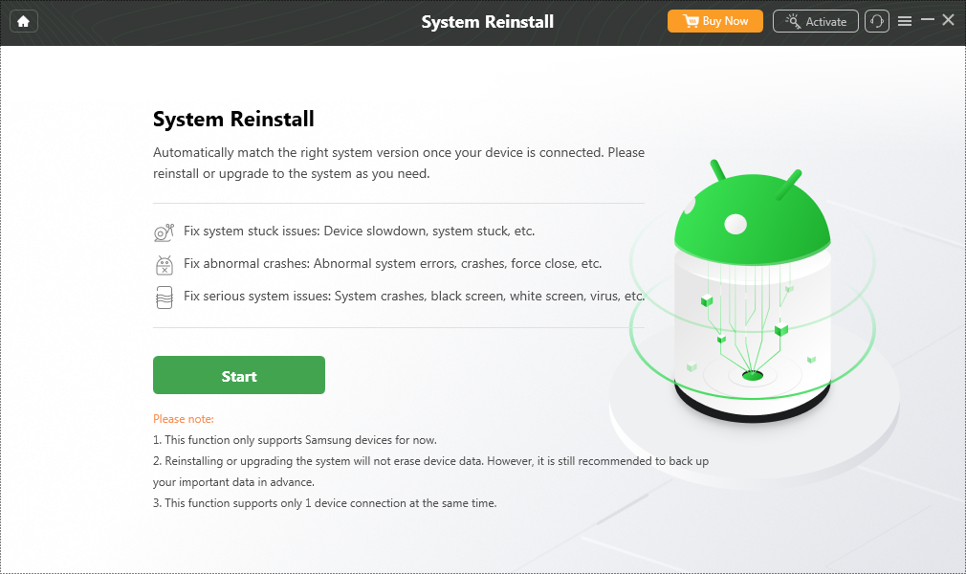Click the Buy Now button
This screenshot has height=574, width=966.
coord(714,21)
